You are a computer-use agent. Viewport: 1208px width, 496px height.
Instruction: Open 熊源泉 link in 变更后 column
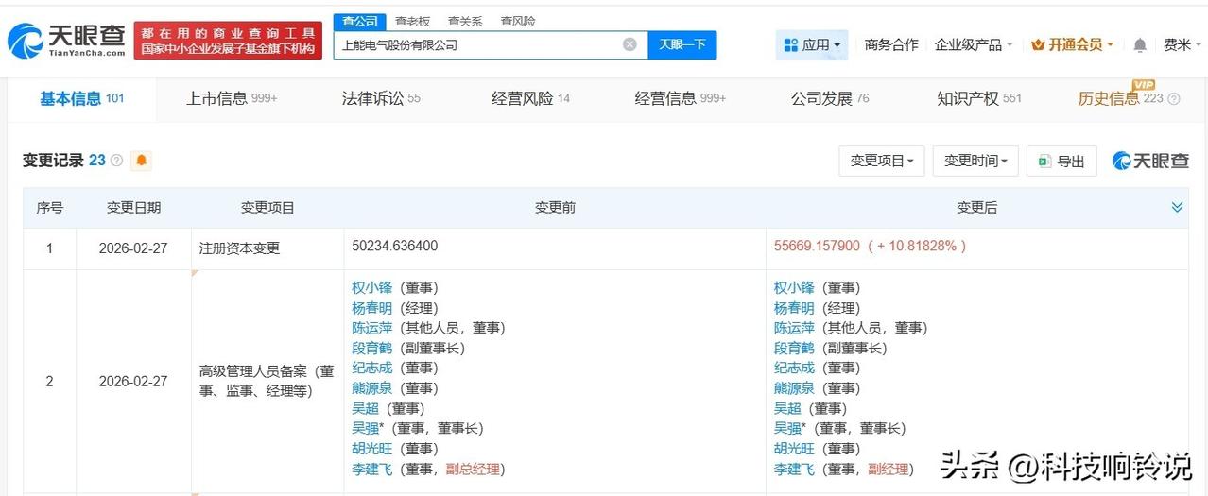click(794, 388)
